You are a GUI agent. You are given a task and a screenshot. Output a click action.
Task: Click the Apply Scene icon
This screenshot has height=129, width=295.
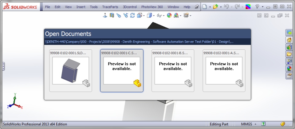(x=176, y=15)
